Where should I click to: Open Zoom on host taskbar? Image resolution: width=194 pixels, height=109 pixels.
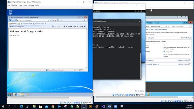(x=115, y=106)
